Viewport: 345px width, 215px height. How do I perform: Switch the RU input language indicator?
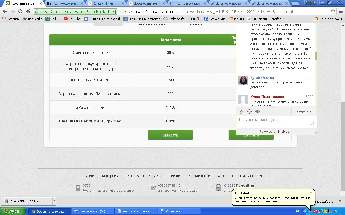coord(298,211)
